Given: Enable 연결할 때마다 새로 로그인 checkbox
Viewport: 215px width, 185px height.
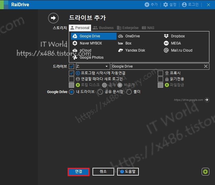Looking at the screenshot, I should (71, 79).
